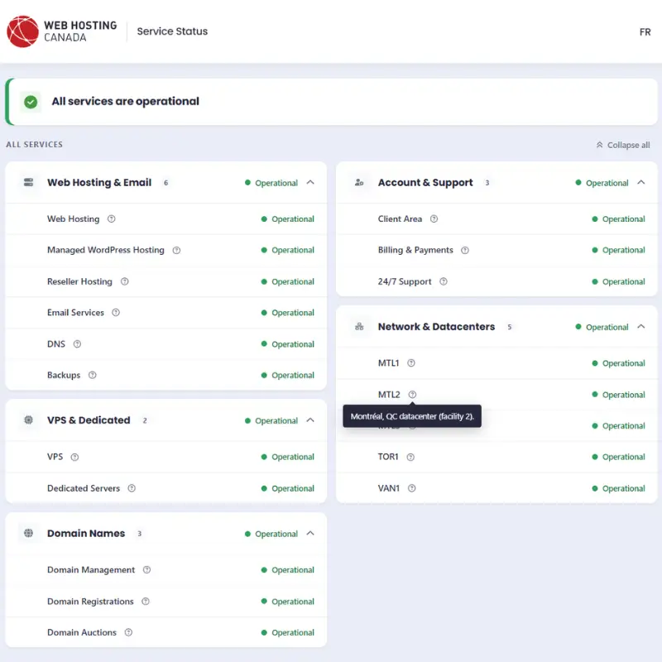Click the help icon beside Backups
662x662 pixels.
[93, 375]
